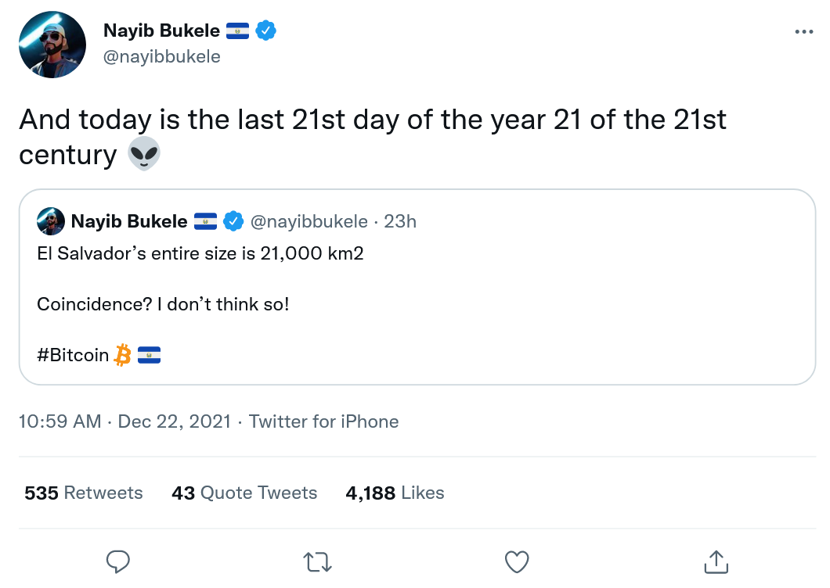This screenshot has width=830, height=588.
Task: Click the reply speech bubble icon
Action: 117,561
